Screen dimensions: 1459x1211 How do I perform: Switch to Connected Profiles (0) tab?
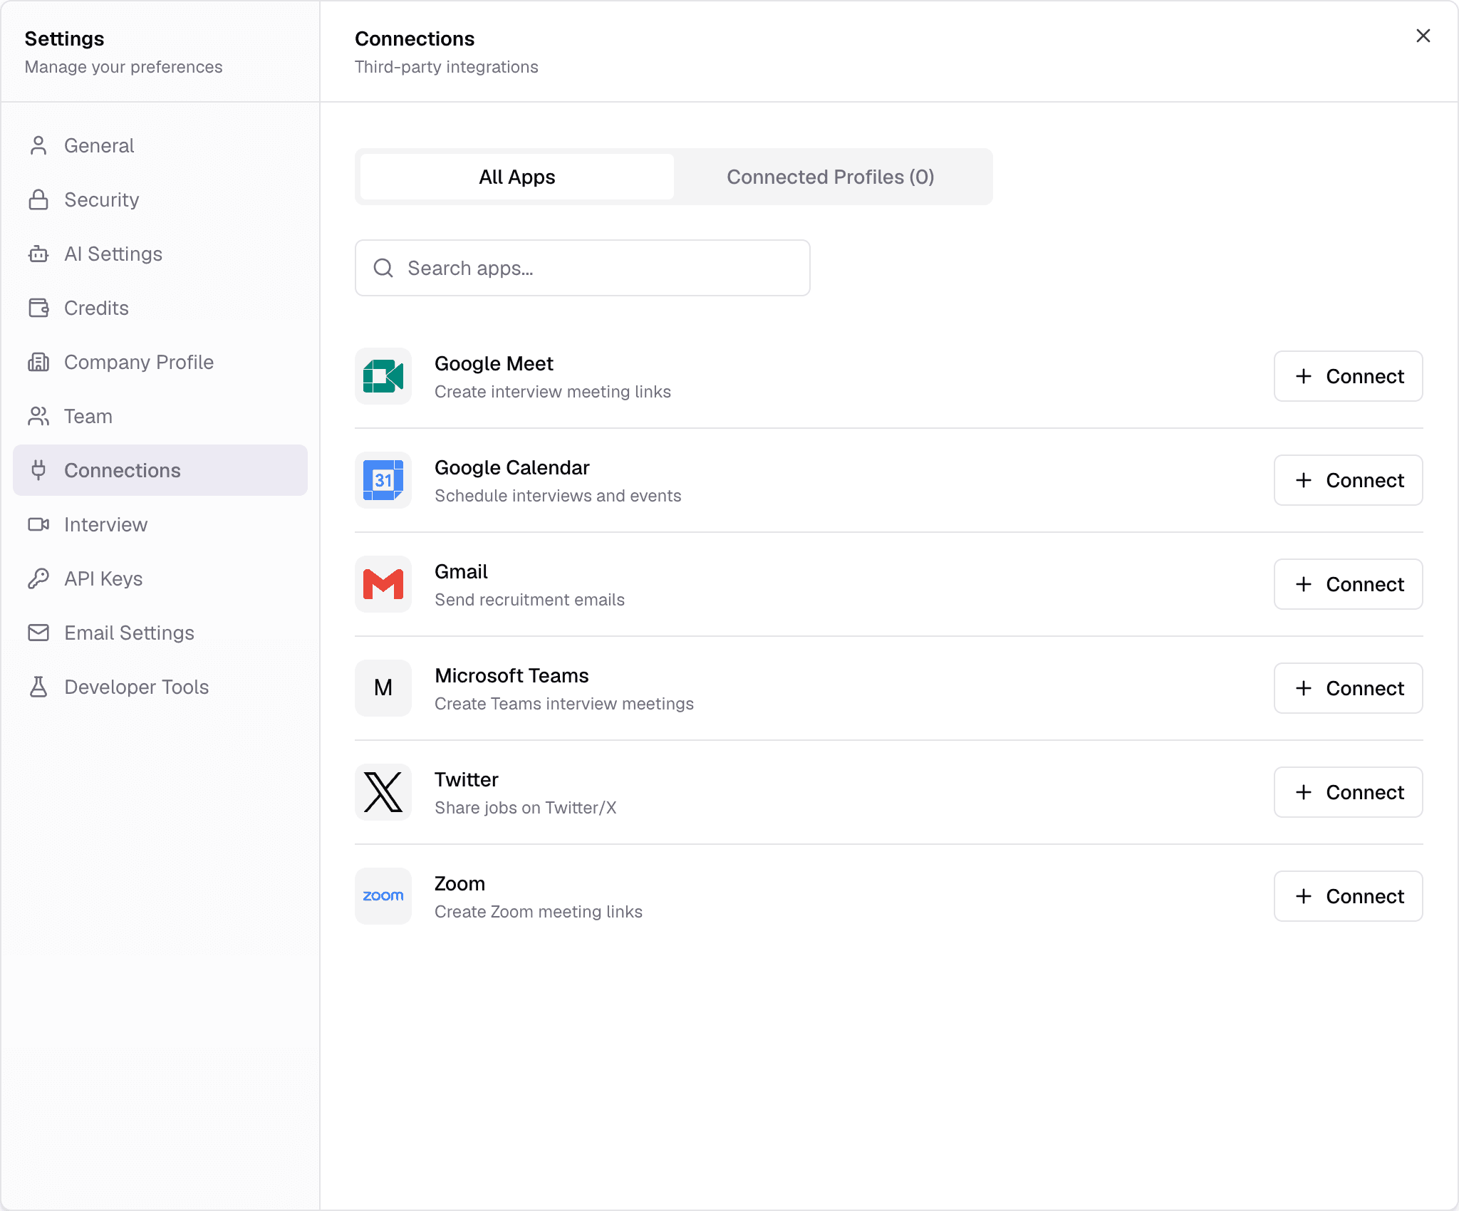click(831, 177)
